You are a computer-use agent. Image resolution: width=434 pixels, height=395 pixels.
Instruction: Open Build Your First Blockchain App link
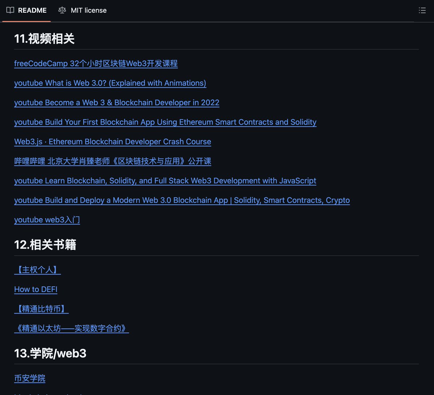click(x=165, y=122)
